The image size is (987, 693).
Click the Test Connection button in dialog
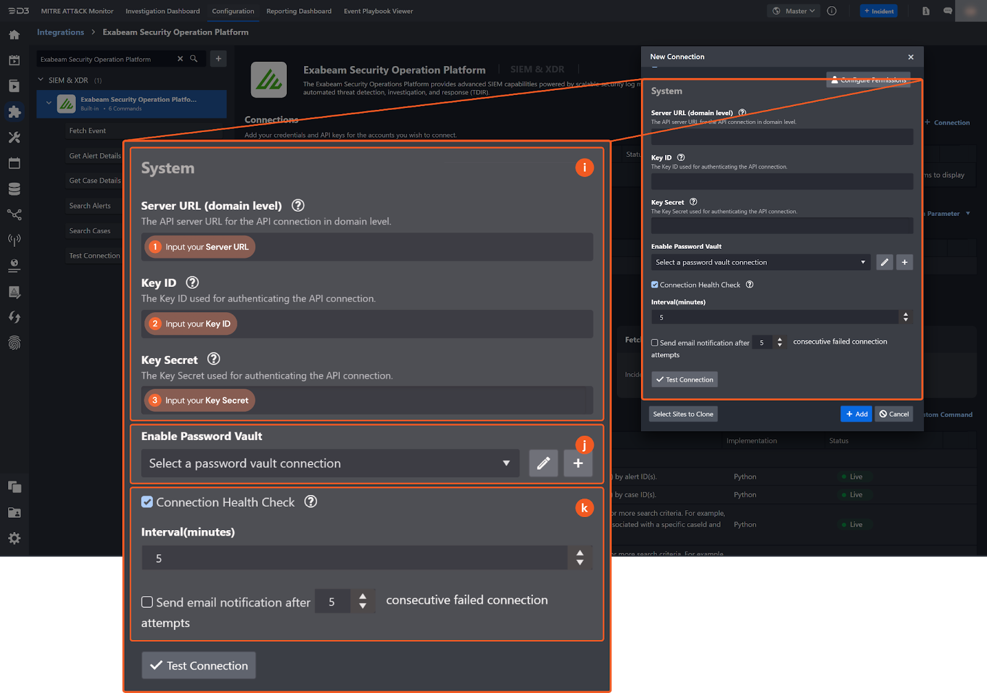coord(684,380)
